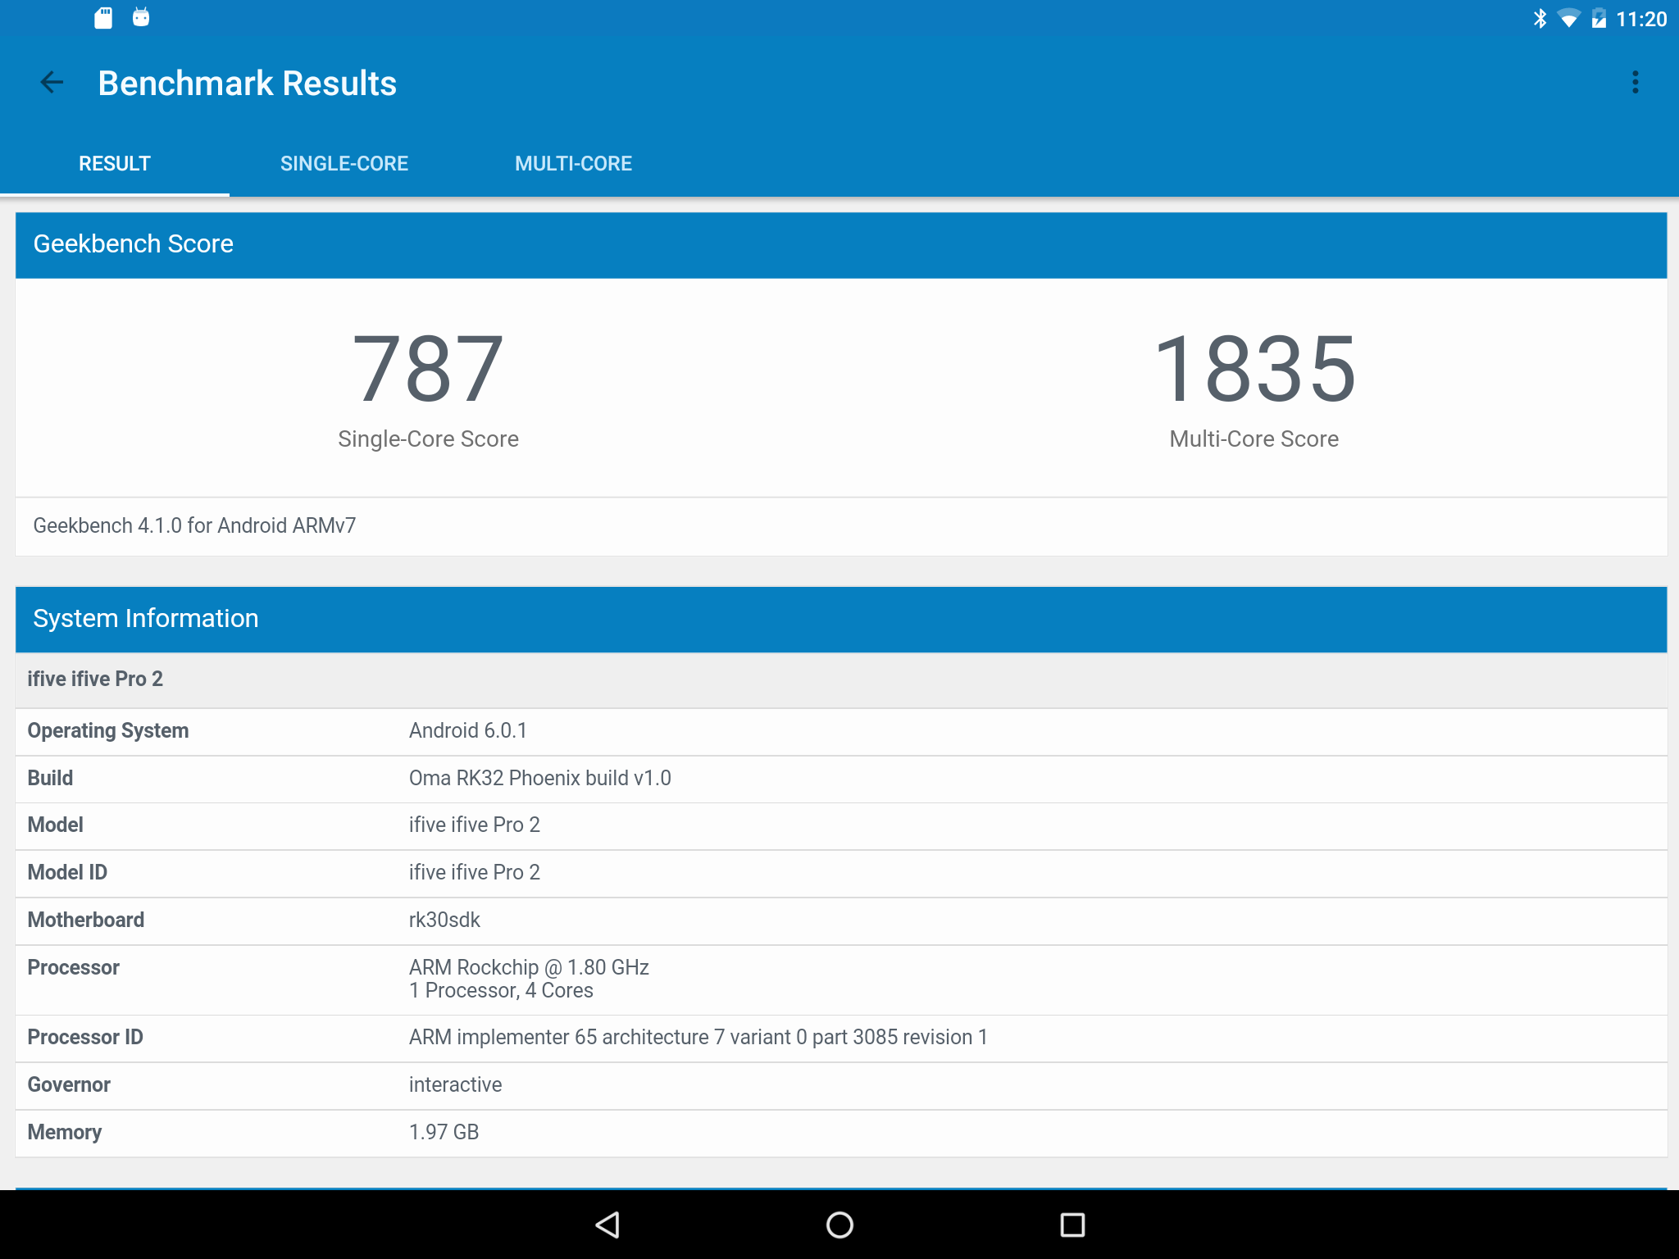This screenshot has width=1679, height=1259.
Task: Tap the Recent Apps navigation button
Action: coord(1072,1225)
